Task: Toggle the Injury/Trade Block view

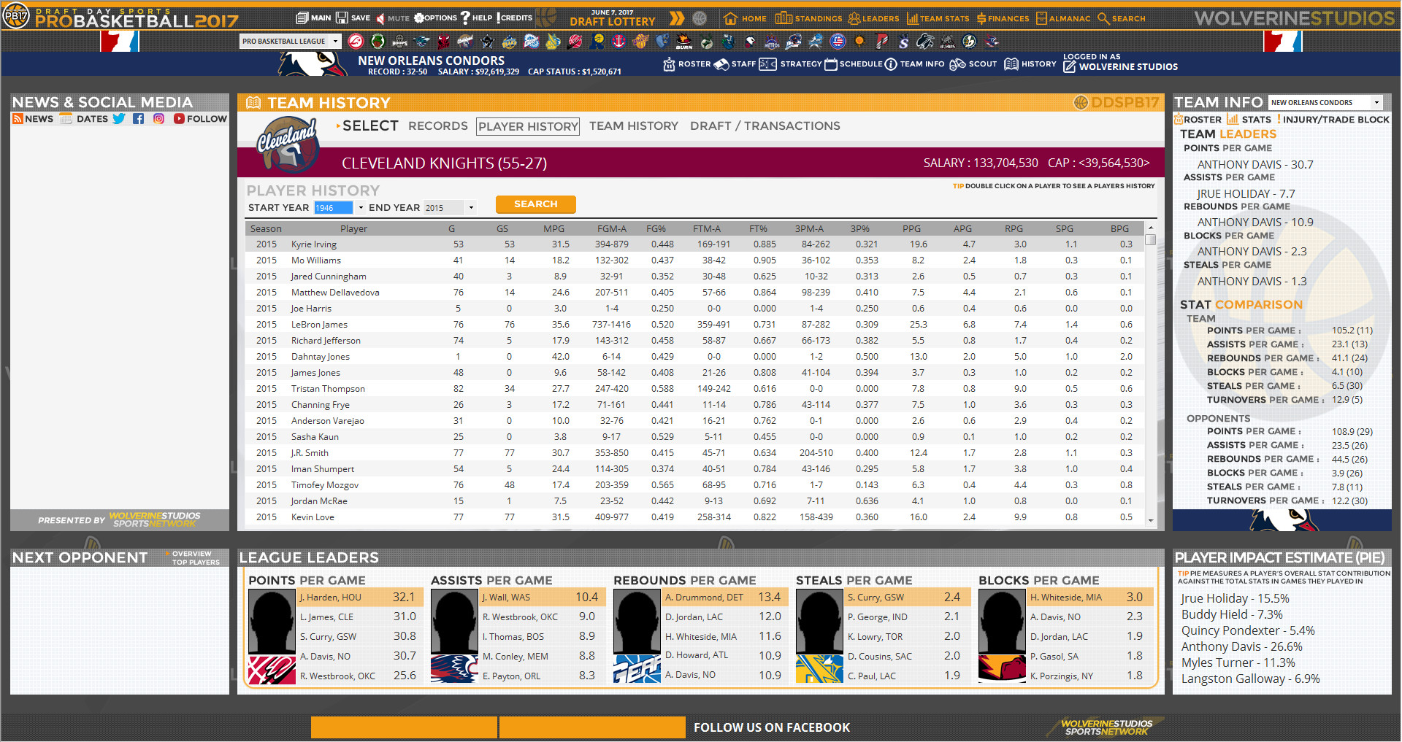Action: click(x=1334, y=119)
